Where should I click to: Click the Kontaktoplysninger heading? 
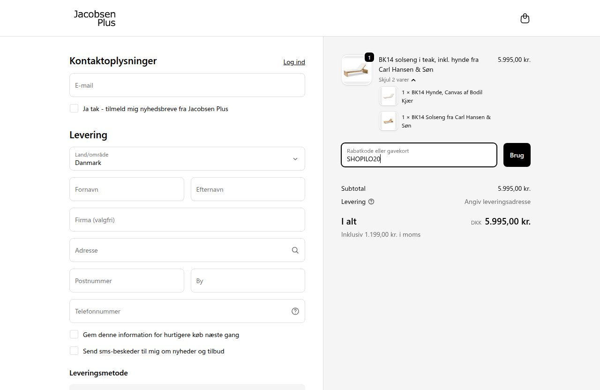point(113,61)
